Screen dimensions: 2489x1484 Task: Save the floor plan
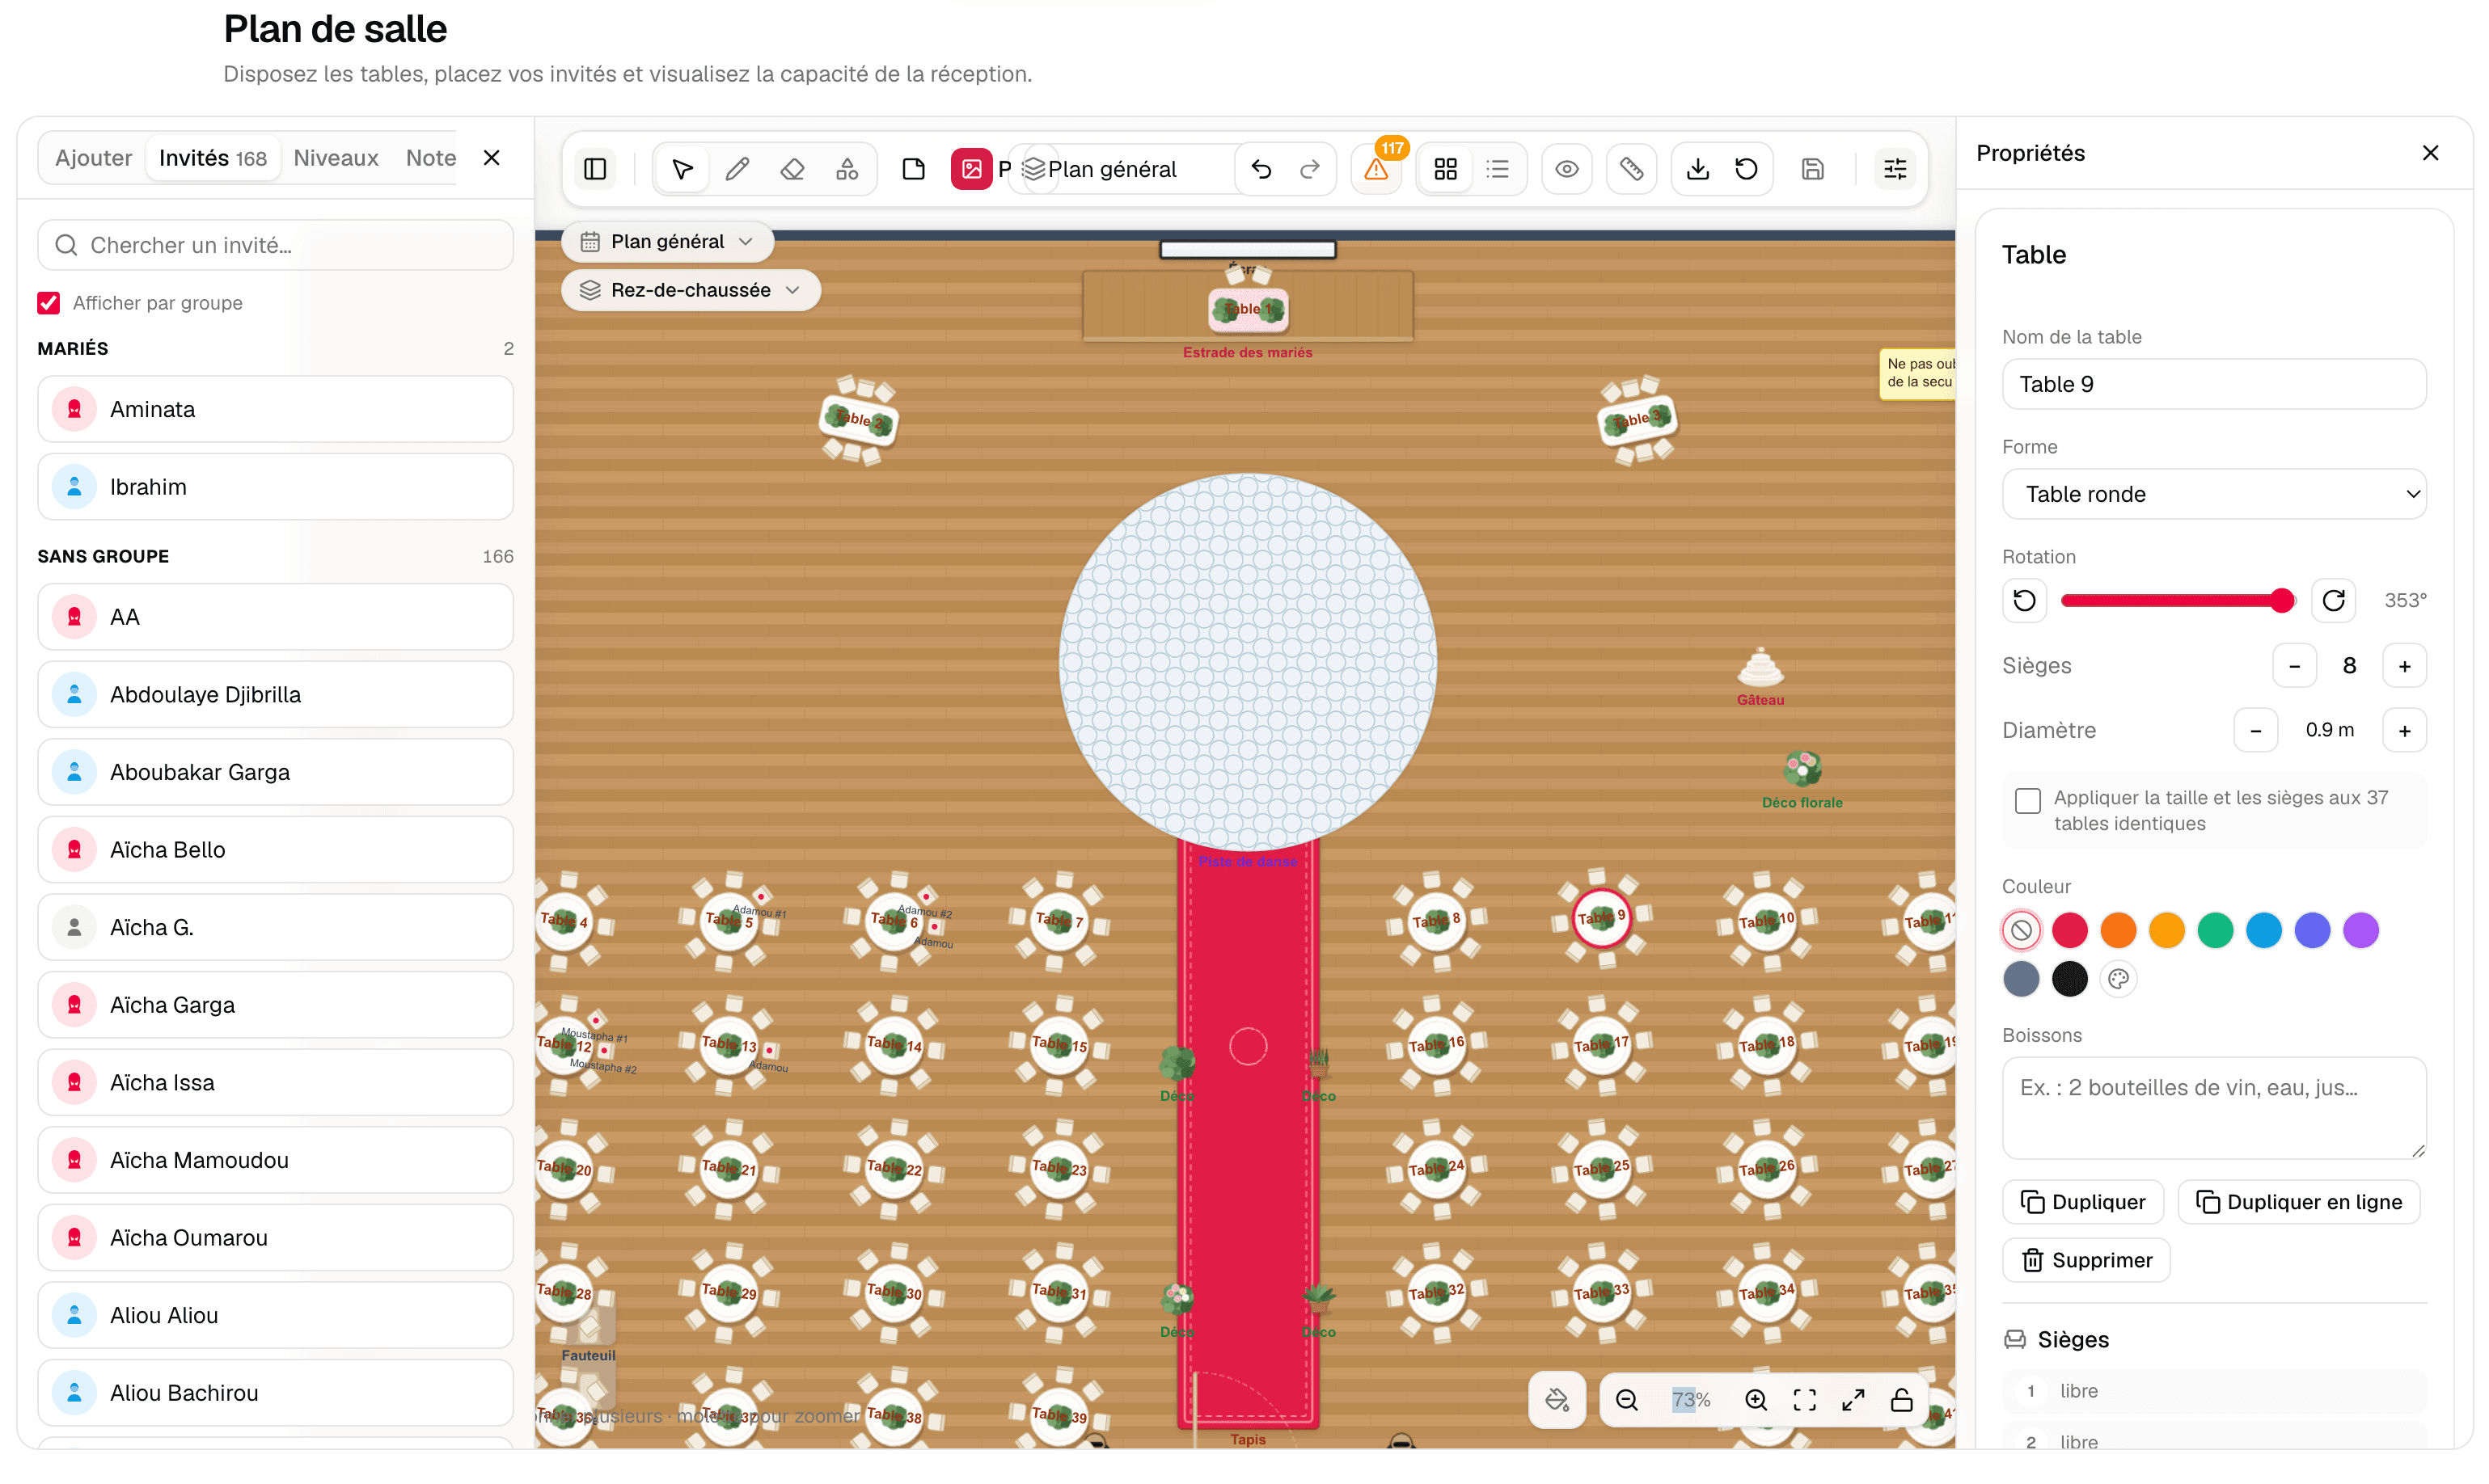(x=1813, y=169)
